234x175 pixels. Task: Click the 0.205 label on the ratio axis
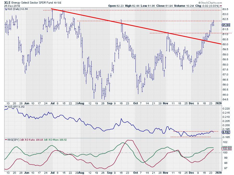(x=226, y=121)
